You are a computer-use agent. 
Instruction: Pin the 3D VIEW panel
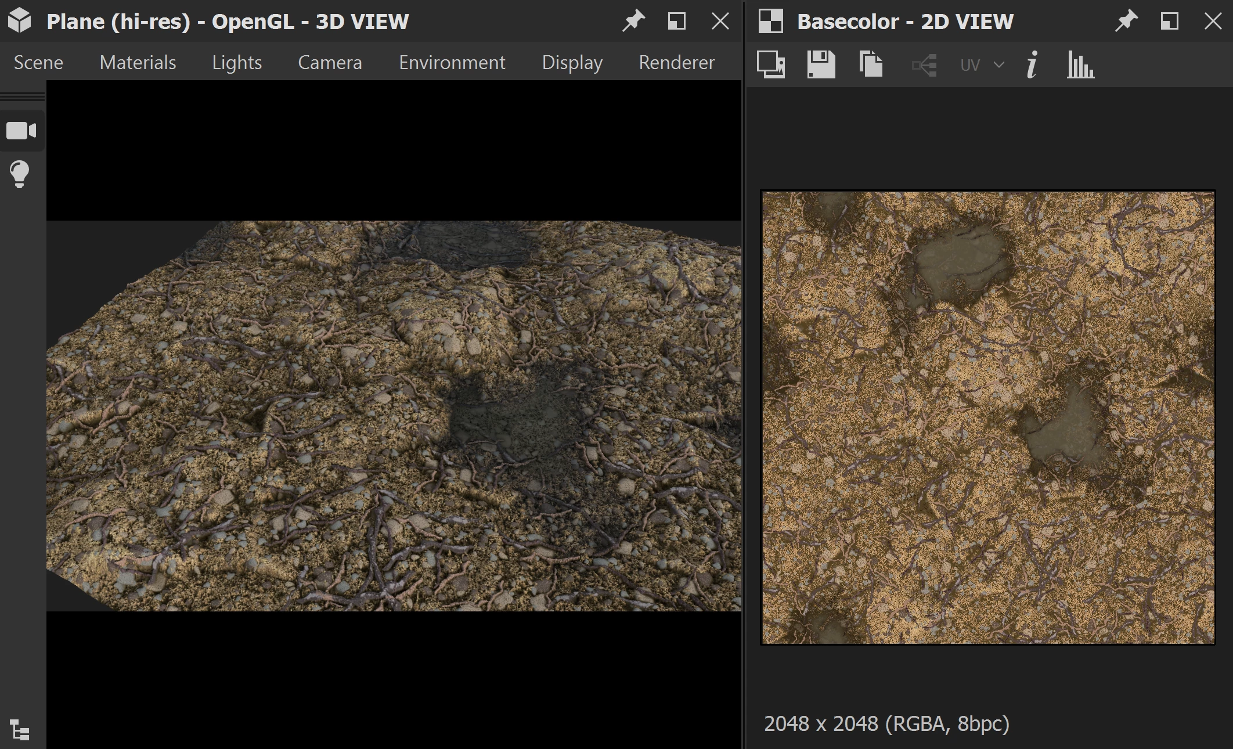tap(633, 21)
